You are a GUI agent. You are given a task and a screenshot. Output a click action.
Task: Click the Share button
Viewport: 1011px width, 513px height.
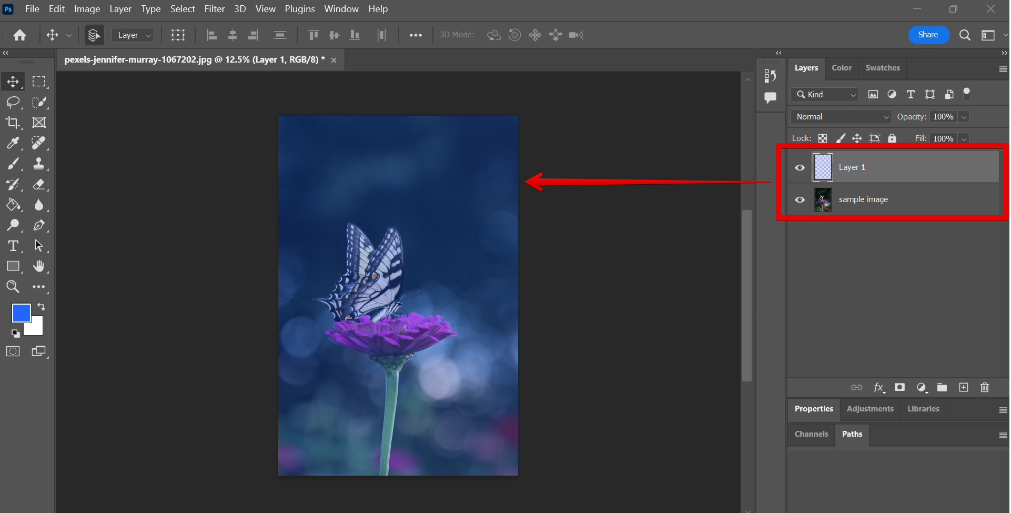coord(928,35)
